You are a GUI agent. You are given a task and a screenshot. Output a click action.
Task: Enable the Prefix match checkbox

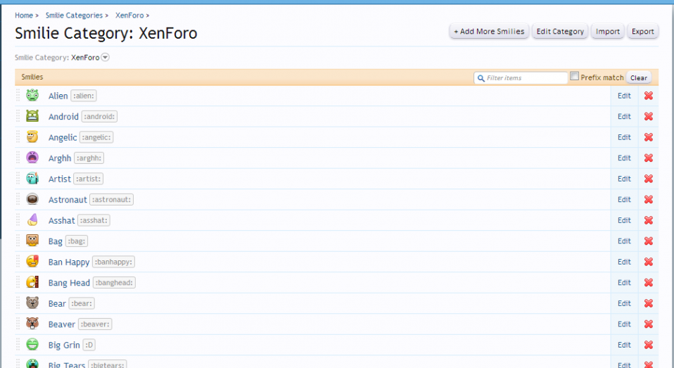click(x=574, y=76)
